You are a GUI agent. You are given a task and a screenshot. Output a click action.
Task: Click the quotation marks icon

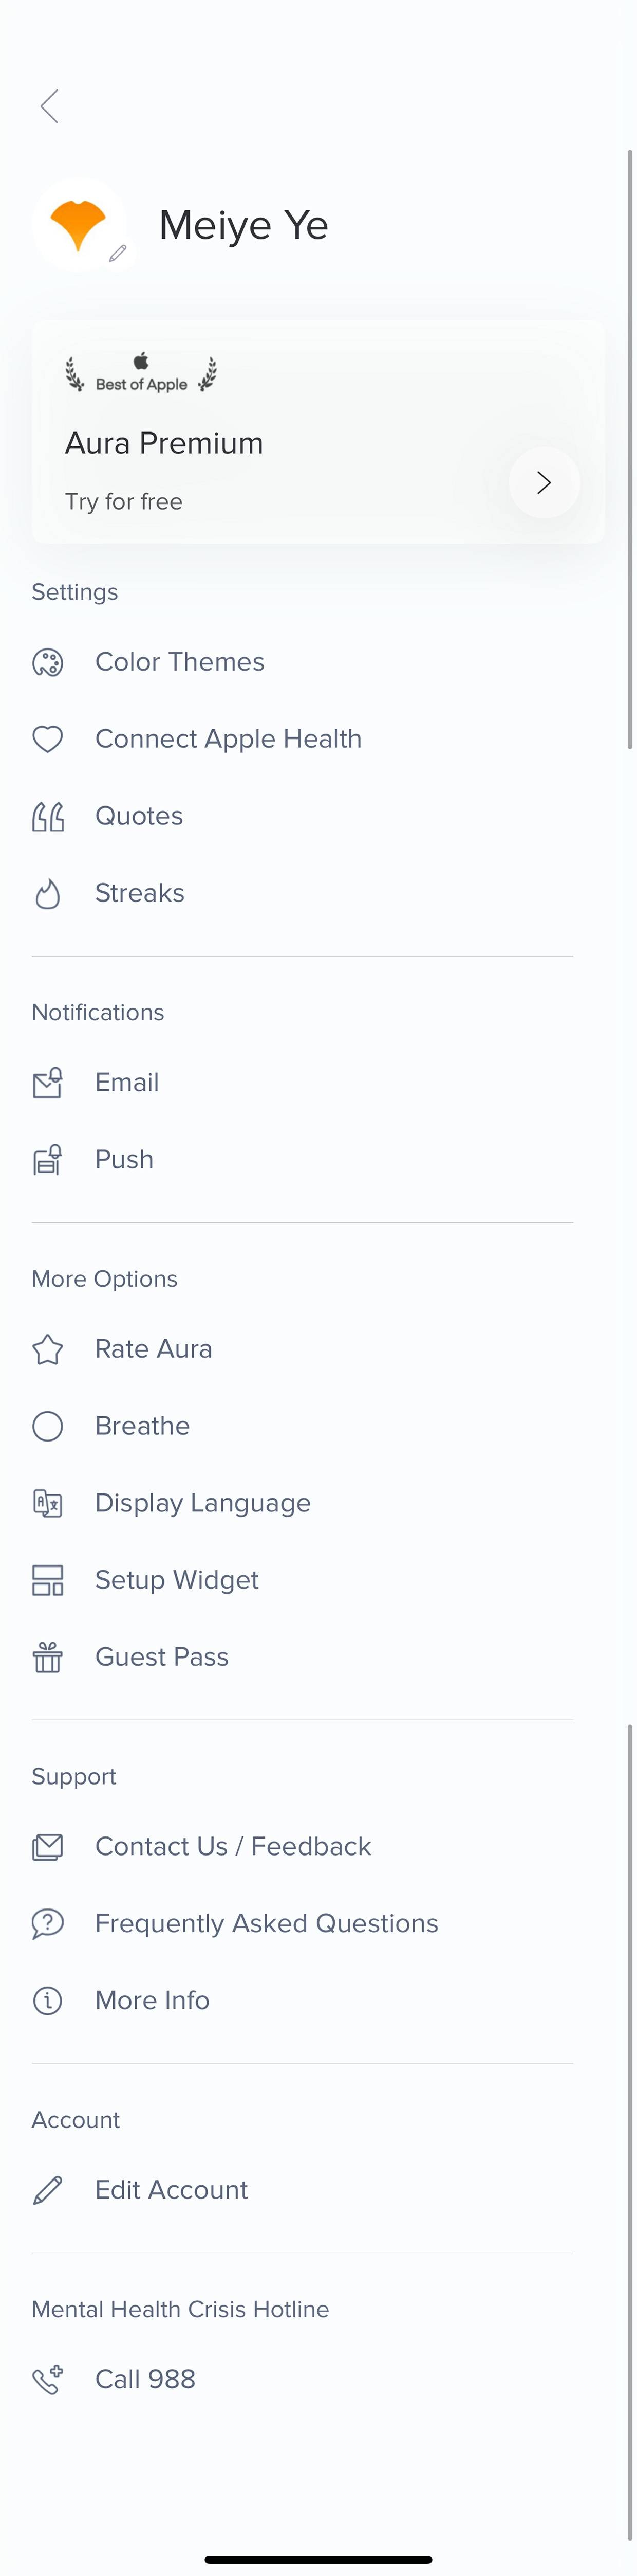click(48, 816)
